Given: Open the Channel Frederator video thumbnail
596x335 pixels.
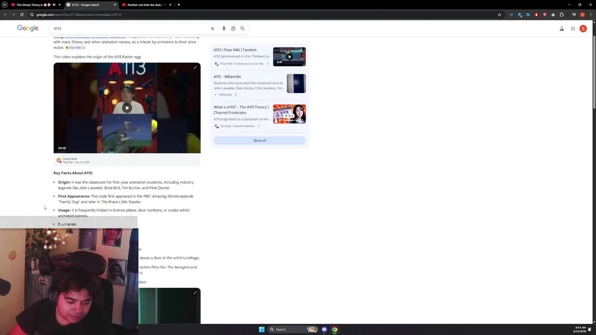Looking at the screenshot, I should (289, 114).
